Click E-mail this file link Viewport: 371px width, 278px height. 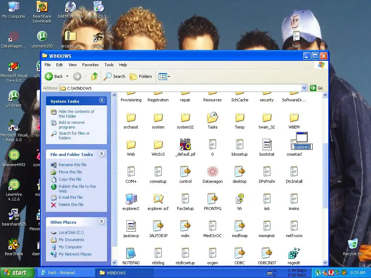point(71,197)
